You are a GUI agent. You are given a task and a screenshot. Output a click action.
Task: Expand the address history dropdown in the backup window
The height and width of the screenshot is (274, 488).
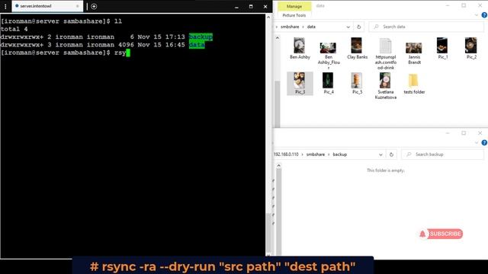coord(380,155)
